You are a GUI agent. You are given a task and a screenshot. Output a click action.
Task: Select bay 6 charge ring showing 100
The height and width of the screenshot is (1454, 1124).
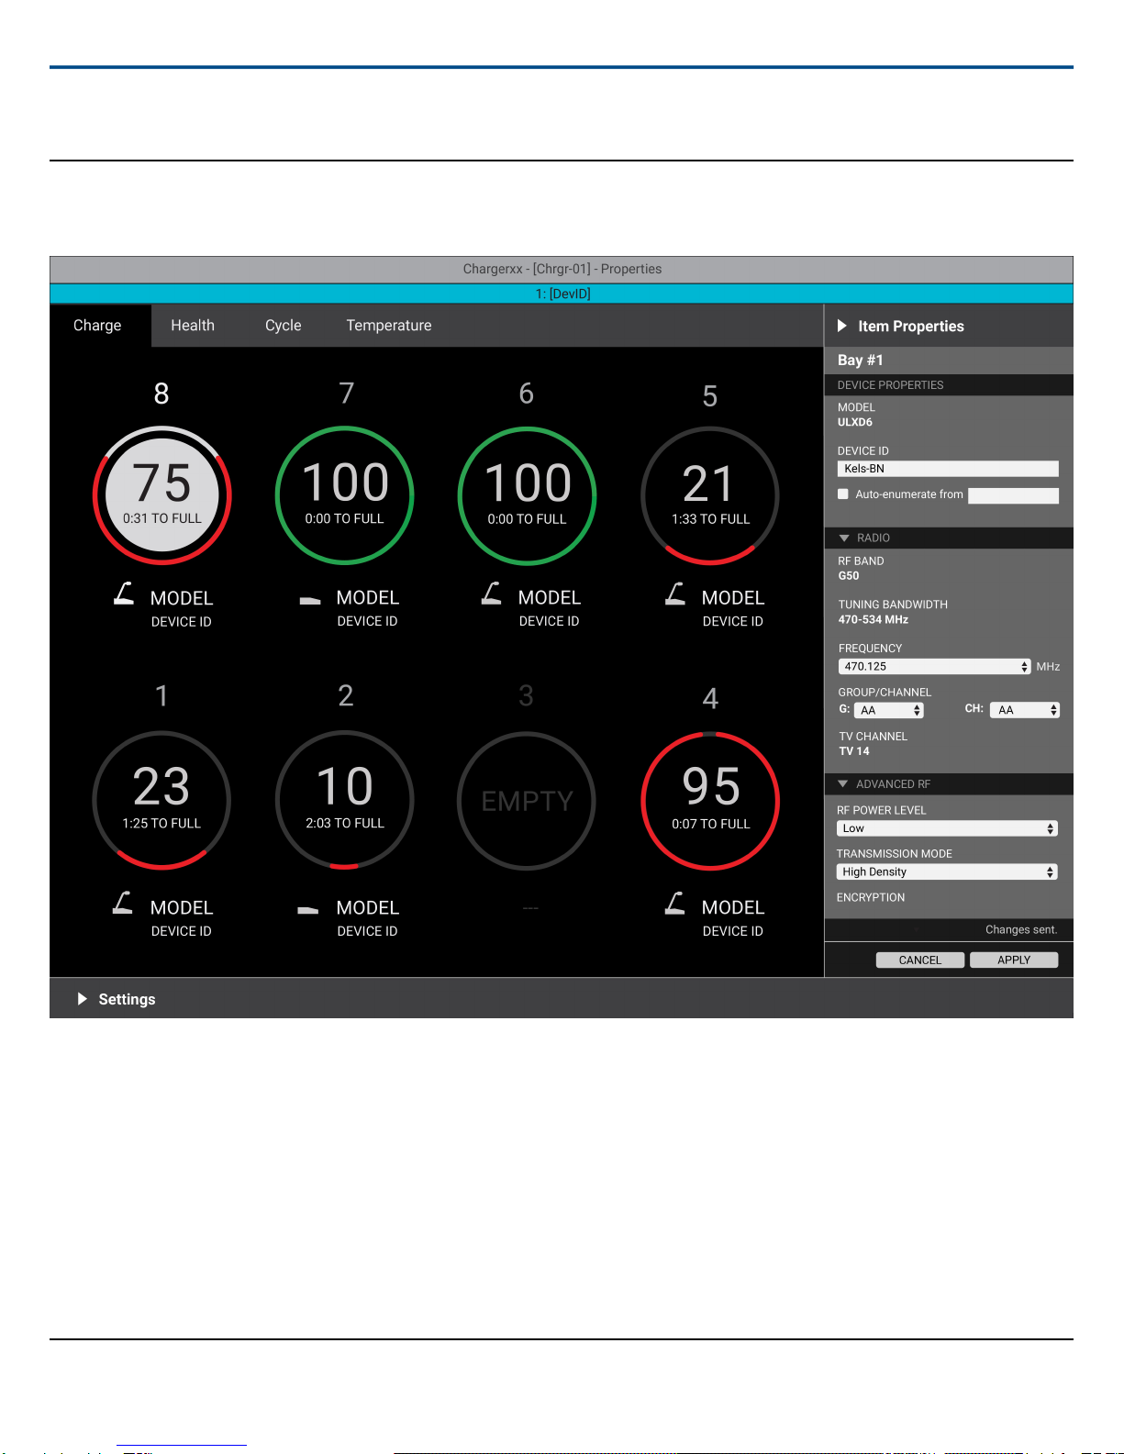point(528,495)
